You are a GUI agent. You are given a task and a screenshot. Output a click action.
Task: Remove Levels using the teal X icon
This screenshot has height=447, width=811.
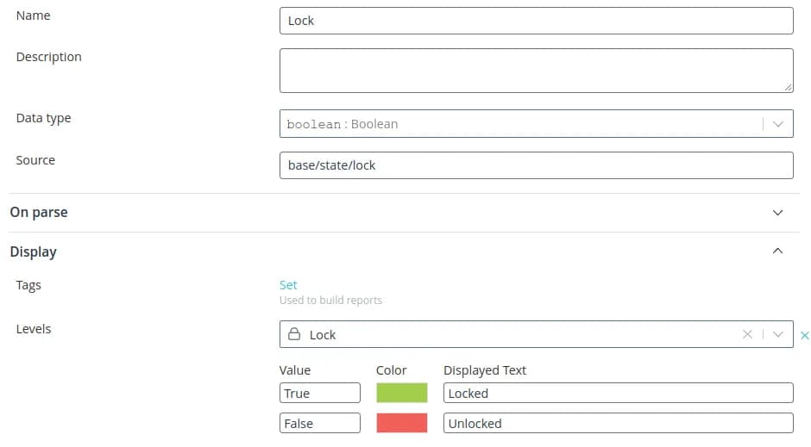805,335
